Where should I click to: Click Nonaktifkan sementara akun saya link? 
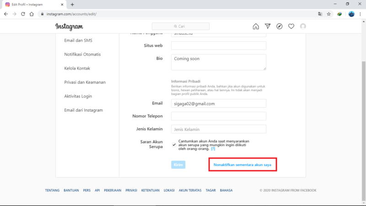click(242, 165)
